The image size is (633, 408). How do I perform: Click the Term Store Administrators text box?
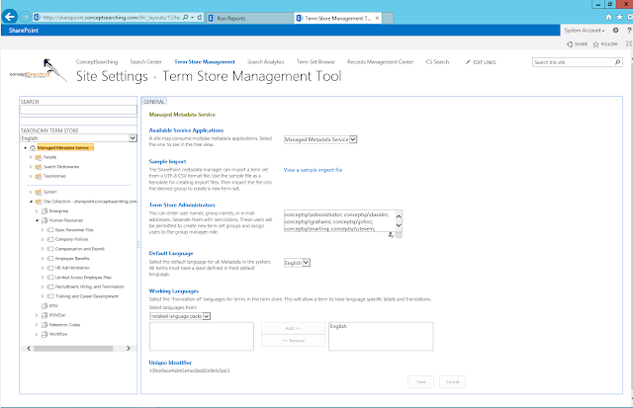[339, 221]
